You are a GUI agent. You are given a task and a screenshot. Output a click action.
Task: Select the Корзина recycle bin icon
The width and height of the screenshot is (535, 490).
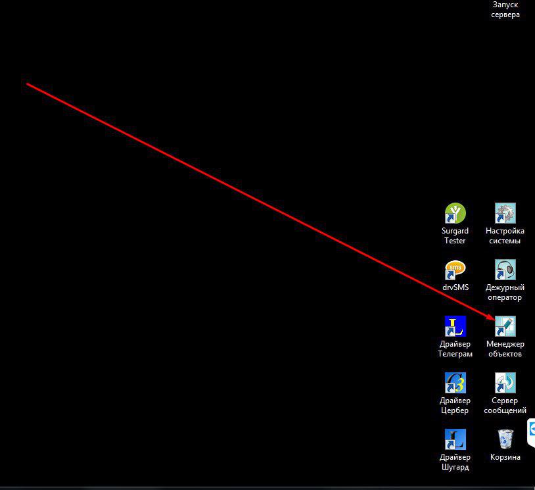(x=505, y=439)
